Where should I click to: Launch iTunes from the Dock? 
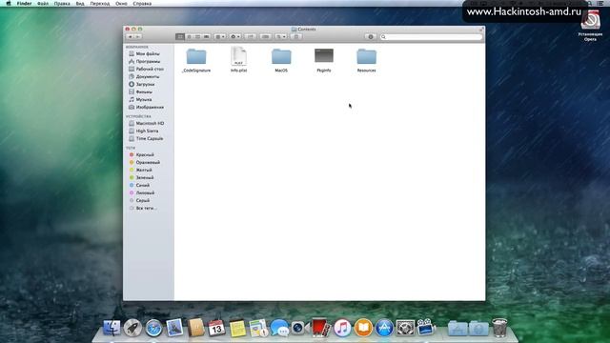point(342,328)
